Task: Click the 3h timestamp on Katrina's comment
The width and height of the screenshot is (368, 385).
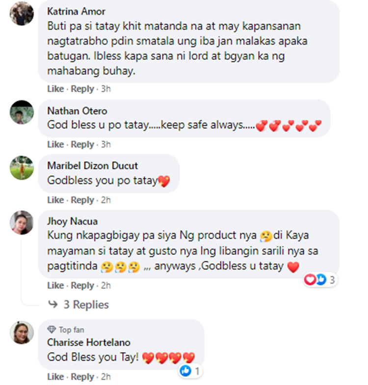Action: 106,88
